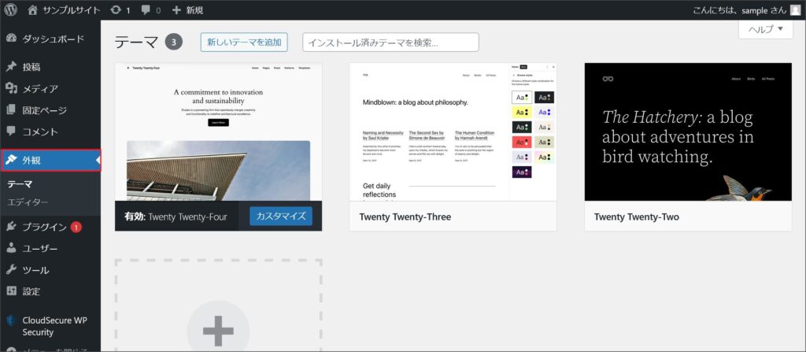
Task: Click the updates count 1 in admin bar
Action: pos(128,10)
